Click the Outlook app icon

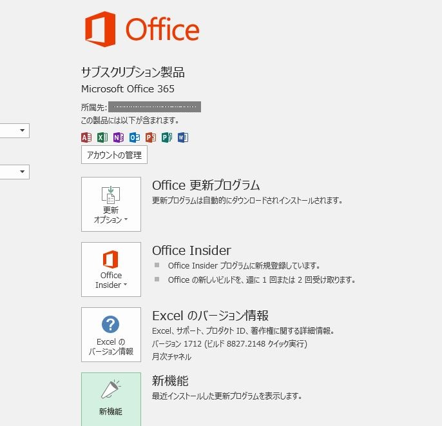(x=135, y=137)
